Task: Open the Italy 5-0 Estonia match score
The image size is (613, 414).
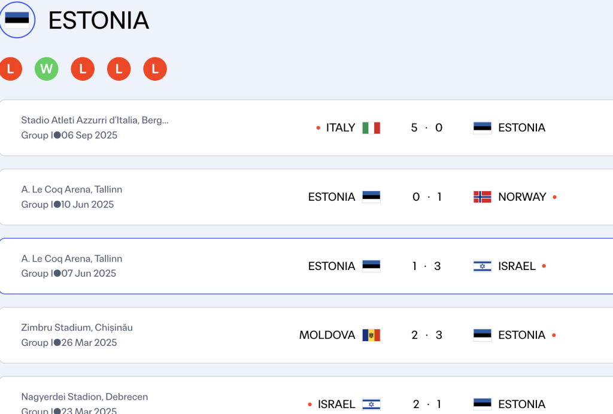Action: pyautogui.click(x=426, y=128)
